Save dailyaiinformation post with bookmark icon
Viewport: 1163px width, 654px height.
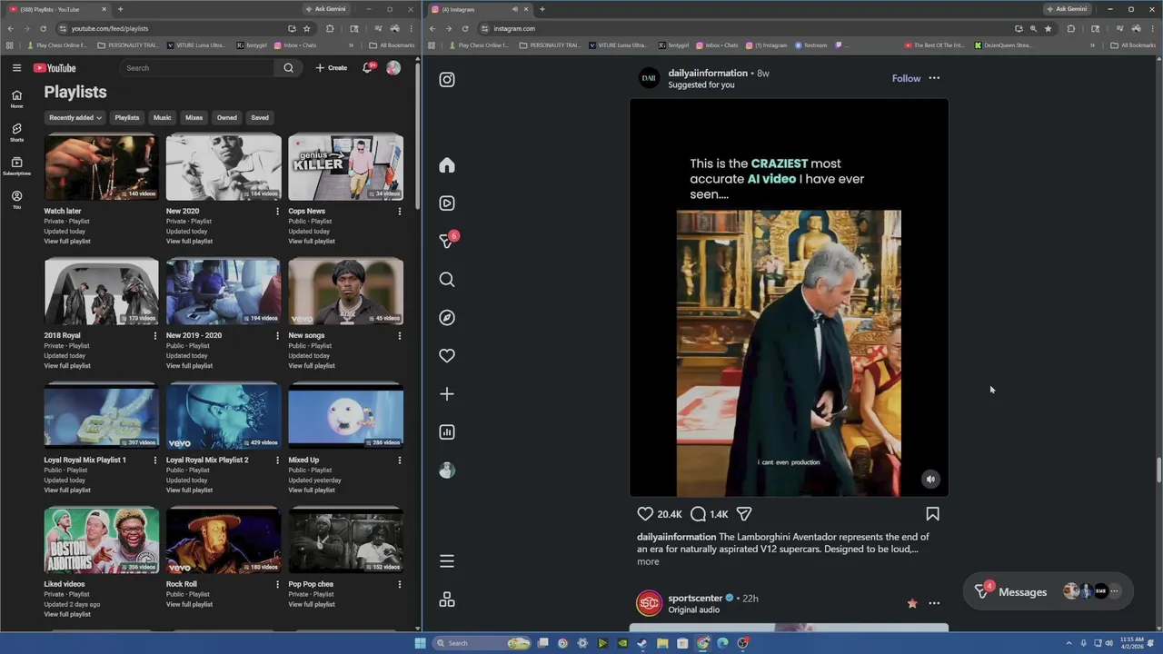click(932, 514)
